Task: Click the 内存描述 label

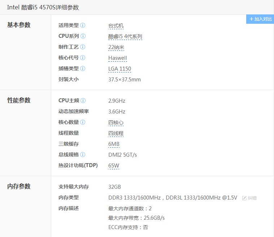Action: (69, 209)
